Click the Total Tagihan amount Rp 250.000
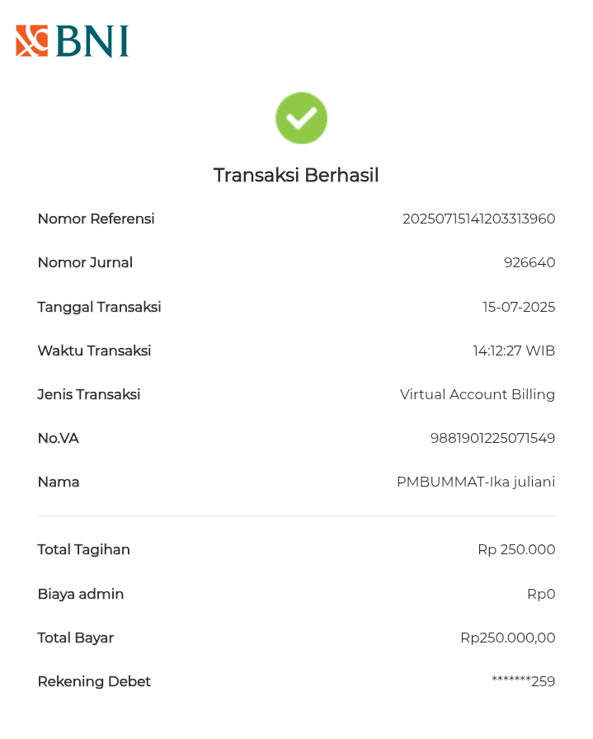Viewport: 593px width, 739px height. click(x=516, y=549)
